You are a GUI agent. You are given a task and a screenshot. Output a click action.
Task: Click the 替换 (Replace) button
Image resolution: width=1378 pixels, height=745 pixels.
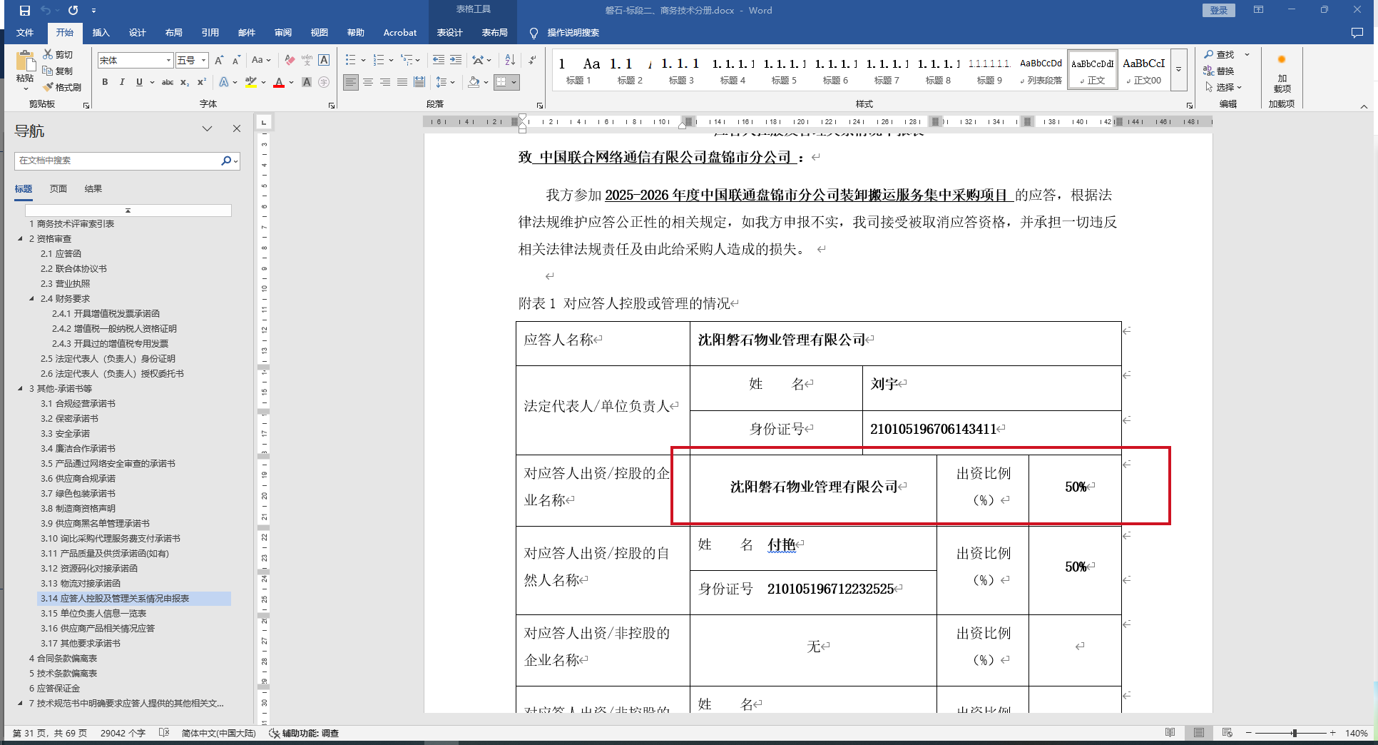(x=1219, y=71)
